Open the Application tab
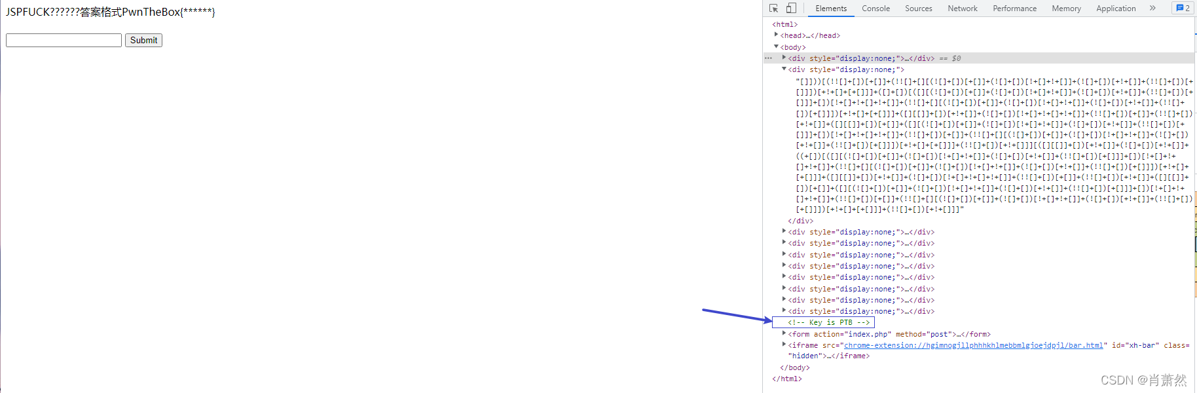Screen dimensions: 1197x393 coord(1116,9)
